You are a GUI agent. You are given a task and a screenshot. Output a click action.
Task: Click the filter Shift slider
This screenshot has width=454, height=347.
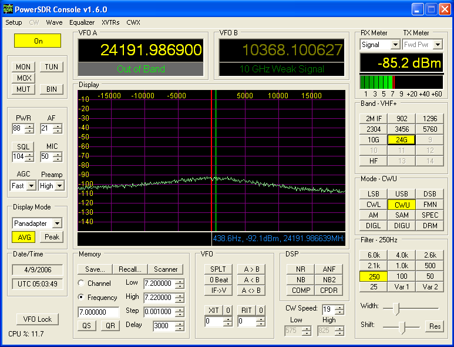point(401,327)
